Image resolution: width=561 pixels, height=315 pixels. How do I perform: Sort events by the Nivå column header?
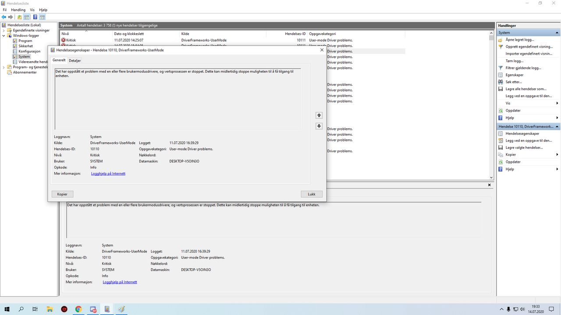86,34
